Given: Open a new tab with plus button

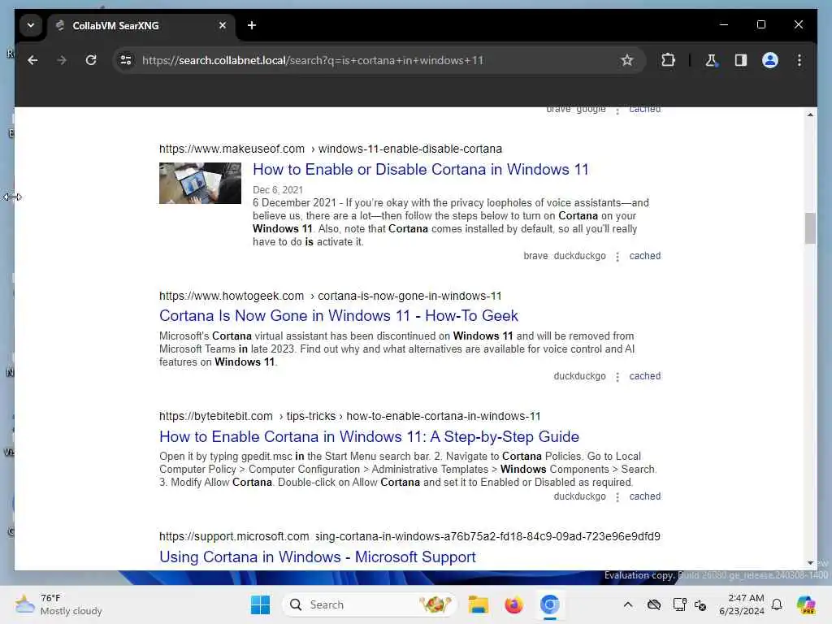Looking at the screenshot, I should [x=252, y=25].
